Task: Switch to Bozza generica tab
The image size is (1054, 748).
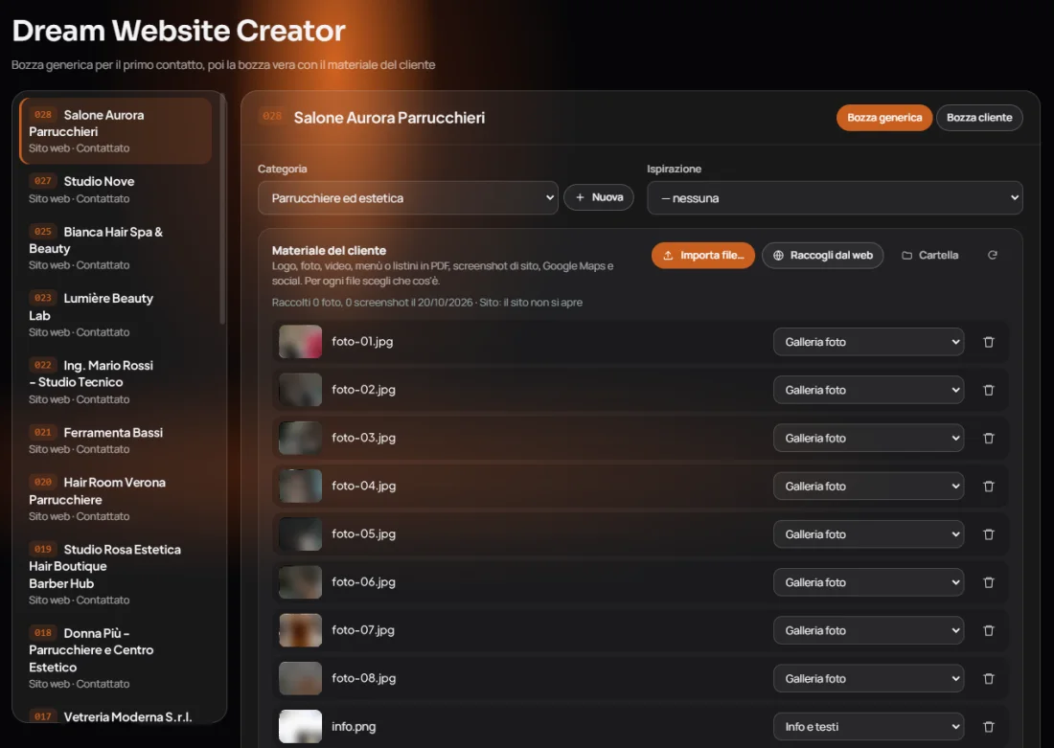Action: pos(884,118)
